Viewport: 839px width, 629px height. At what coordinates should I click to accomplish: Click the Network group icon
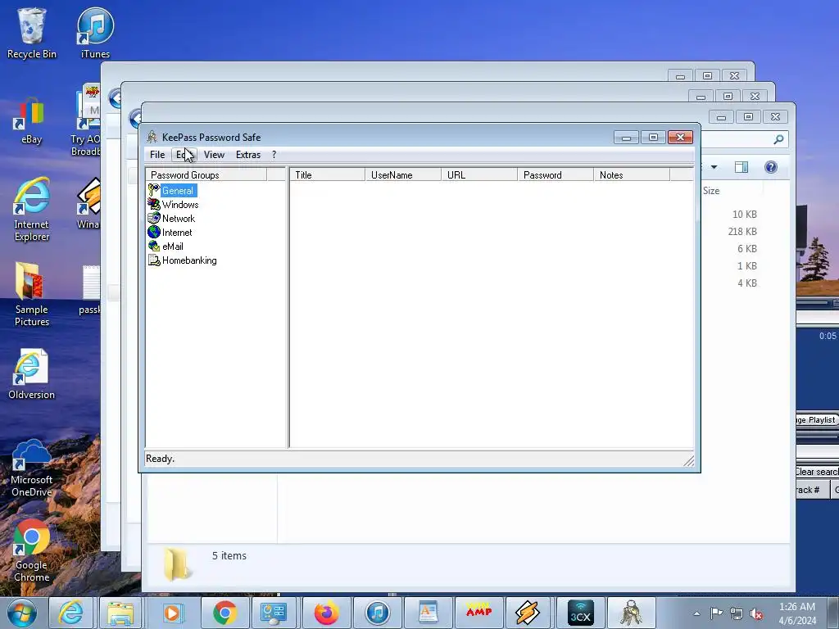pyautogui.click(x=154, y=218)
